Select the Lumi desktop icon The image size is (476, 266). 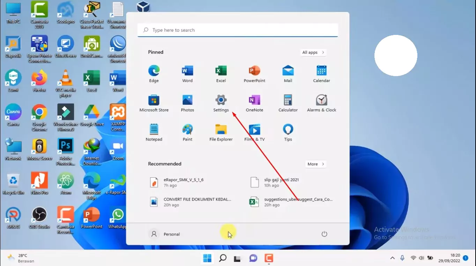[x=13, y=81]
